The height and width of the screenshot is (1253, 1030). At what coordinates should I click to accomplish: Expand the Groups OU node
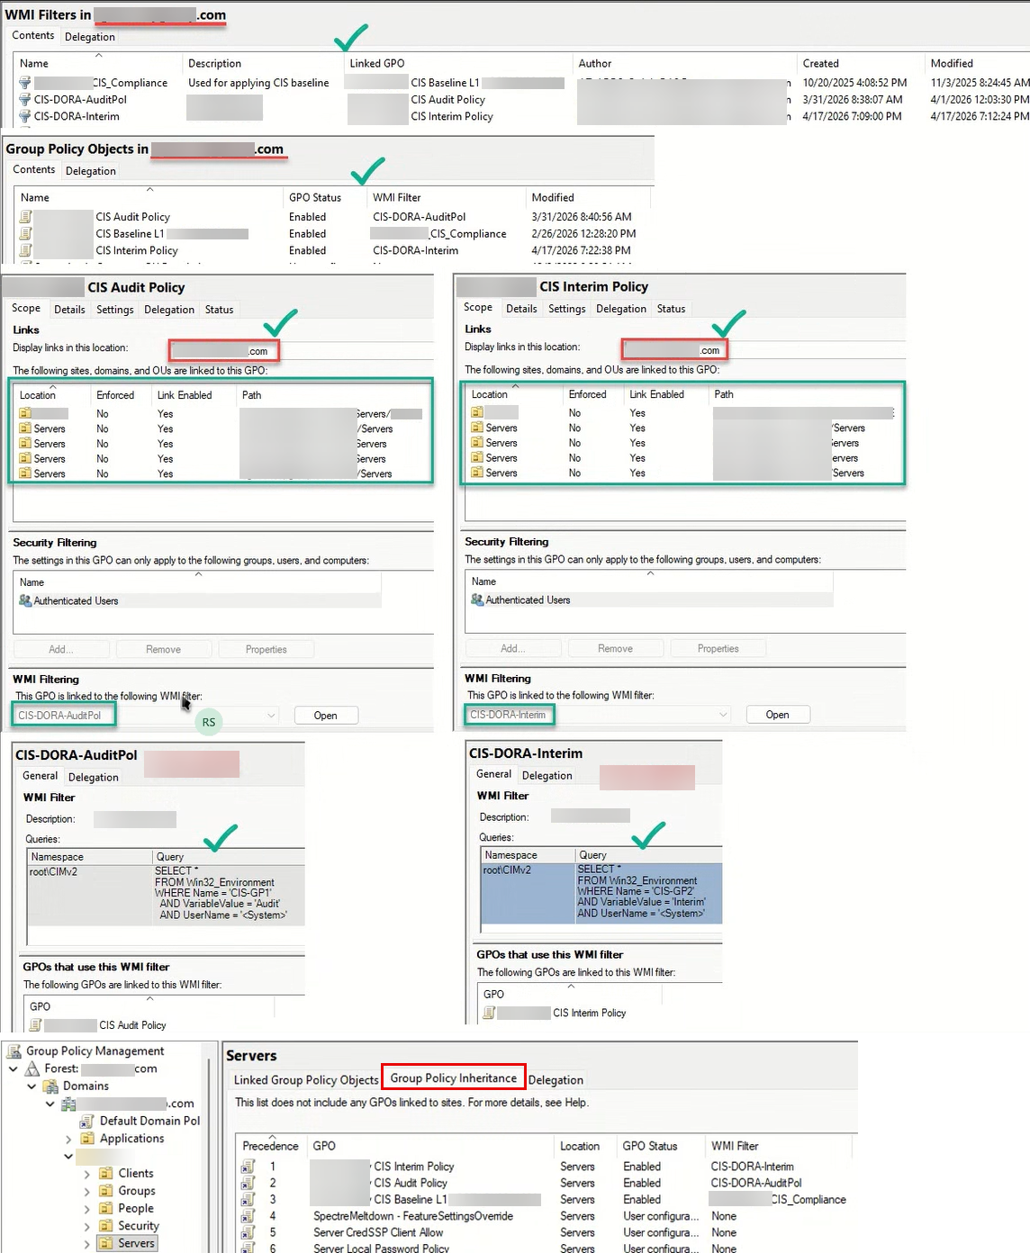pos(86,1191)
